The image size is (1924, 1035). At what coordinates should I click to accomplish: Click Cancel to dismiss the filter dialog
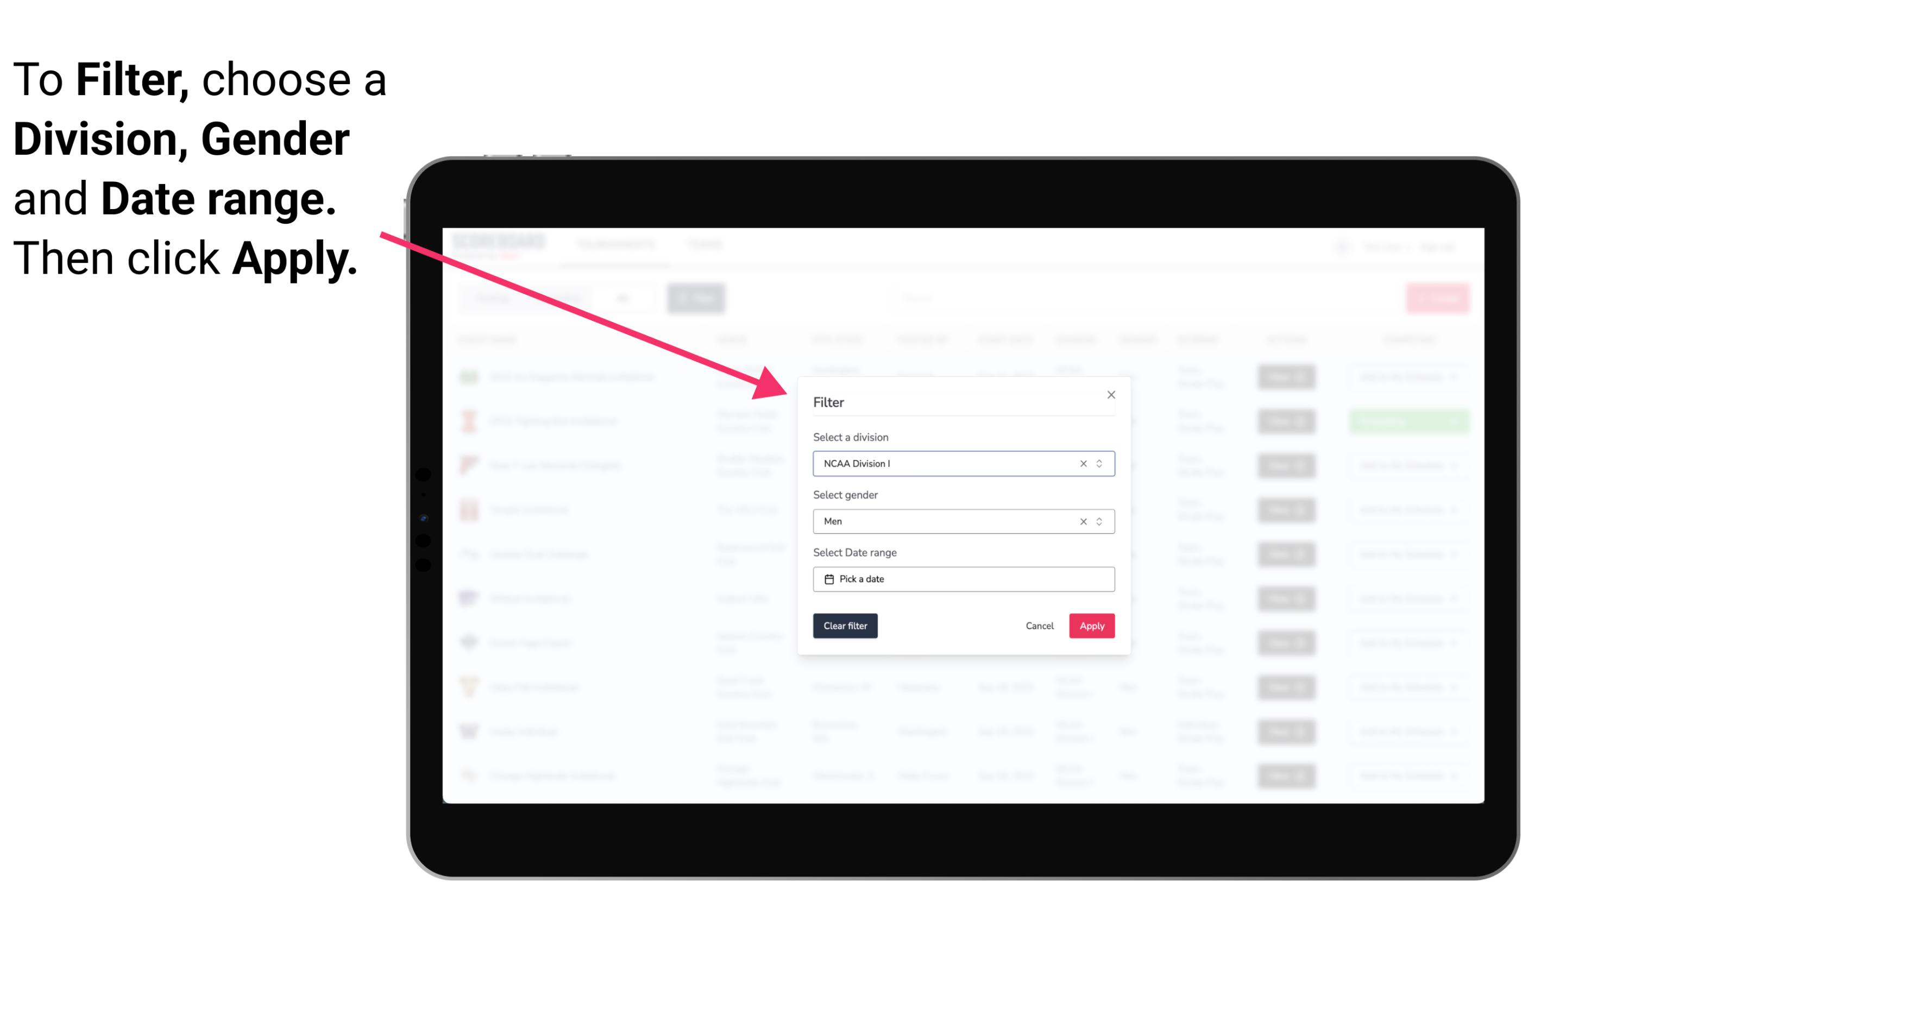(x=1039, y=626)
